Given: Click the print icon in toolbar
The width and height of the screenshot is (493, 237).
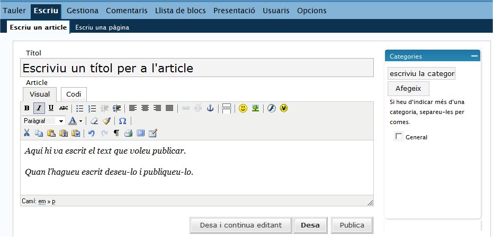Looking at the screenshot, I should click(128, 133).
